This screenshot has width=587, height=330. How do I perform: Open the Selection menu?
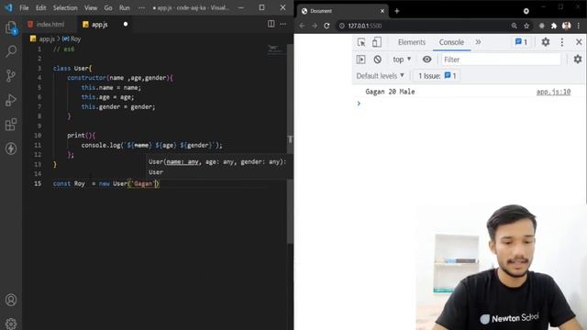65,8
